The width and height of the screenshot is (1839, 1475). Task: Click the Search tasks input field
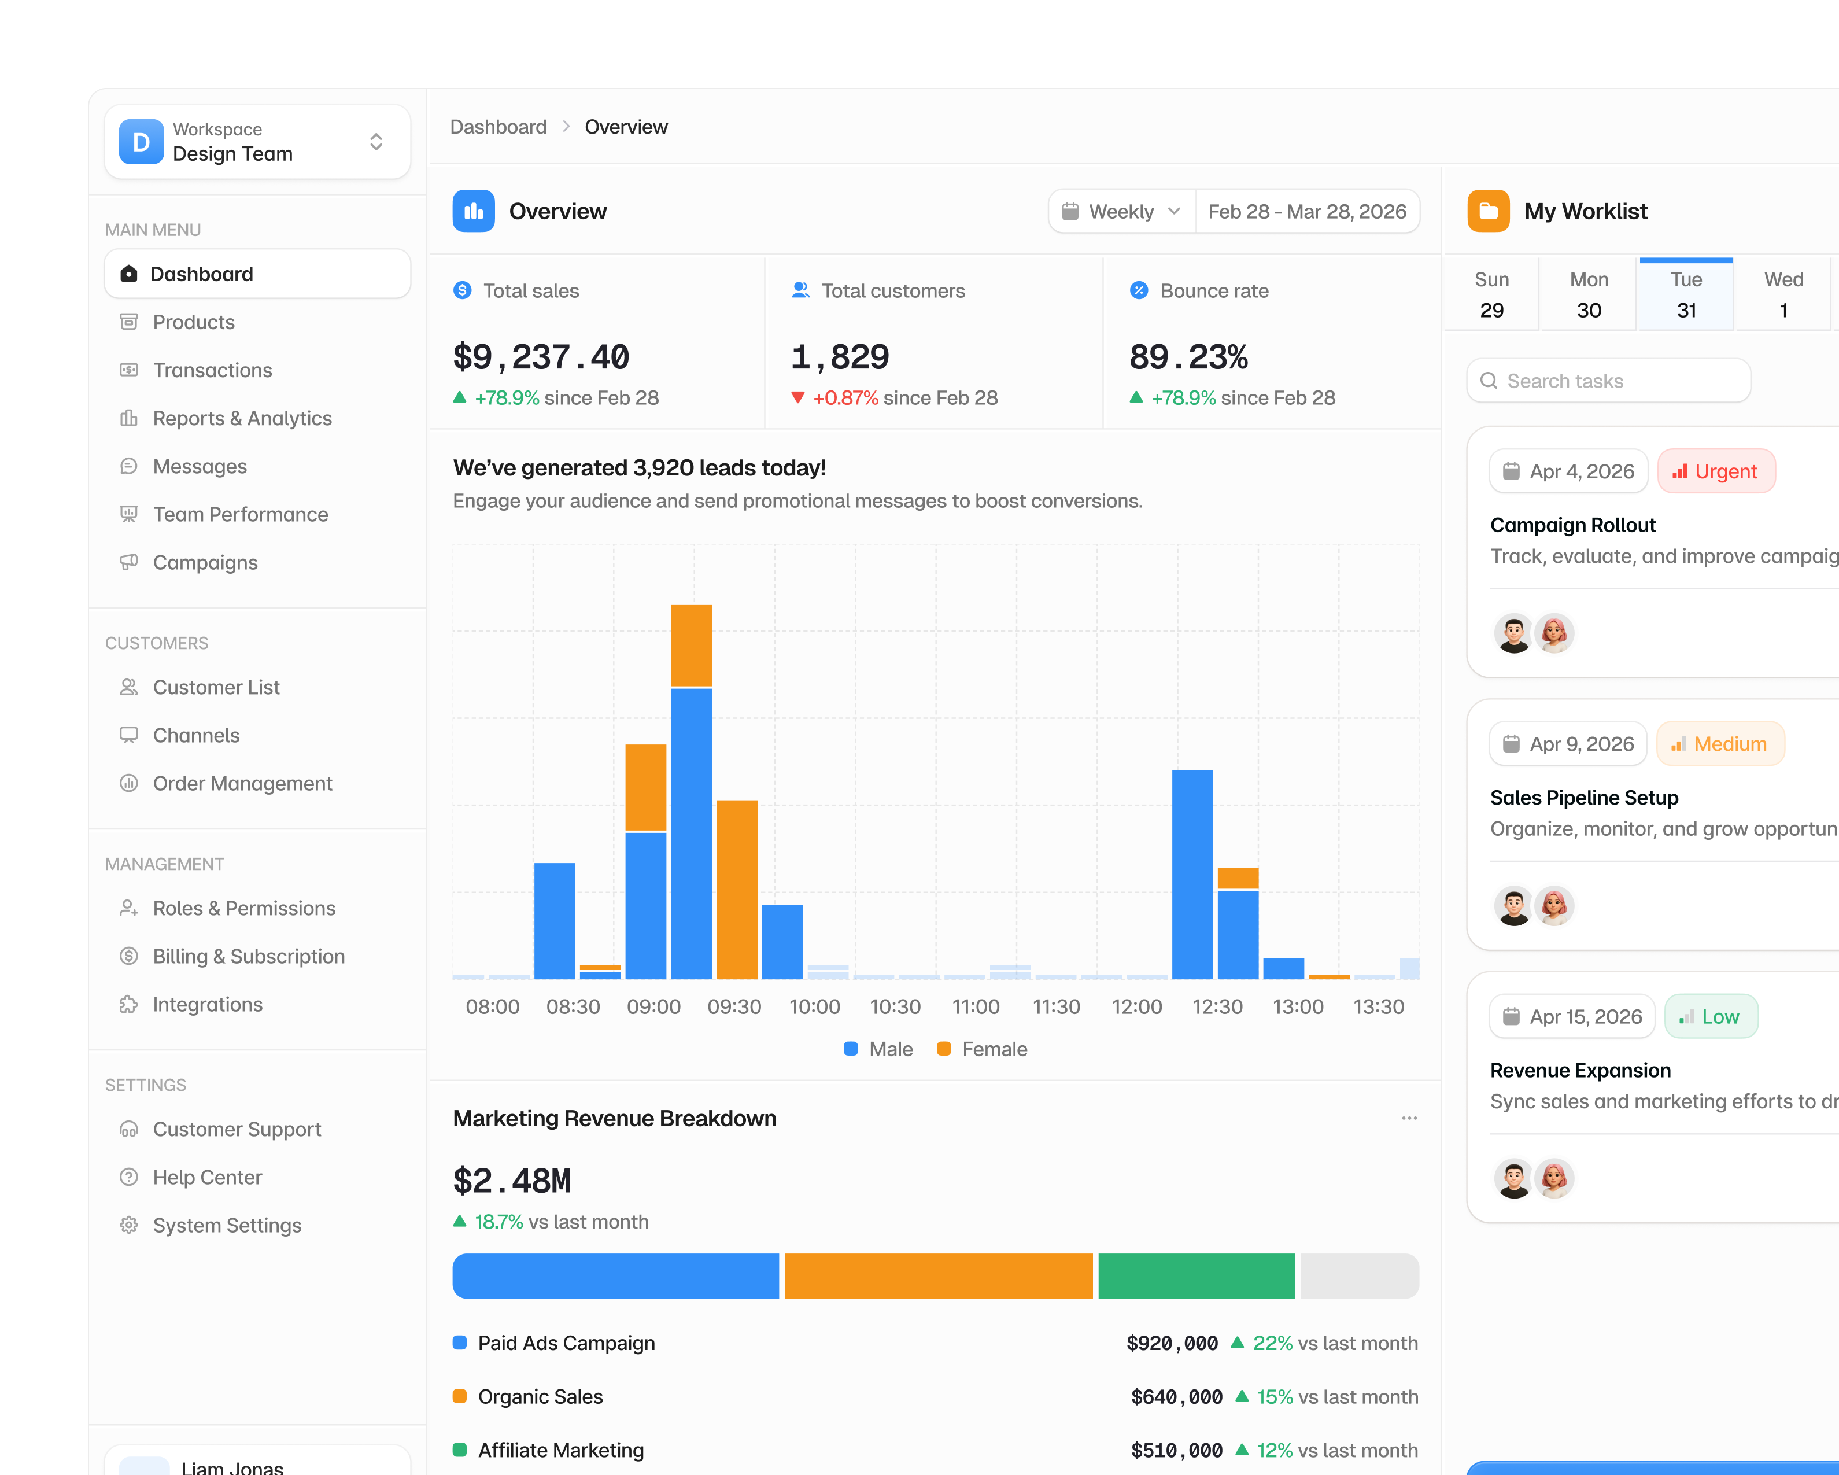point(1609,381)
